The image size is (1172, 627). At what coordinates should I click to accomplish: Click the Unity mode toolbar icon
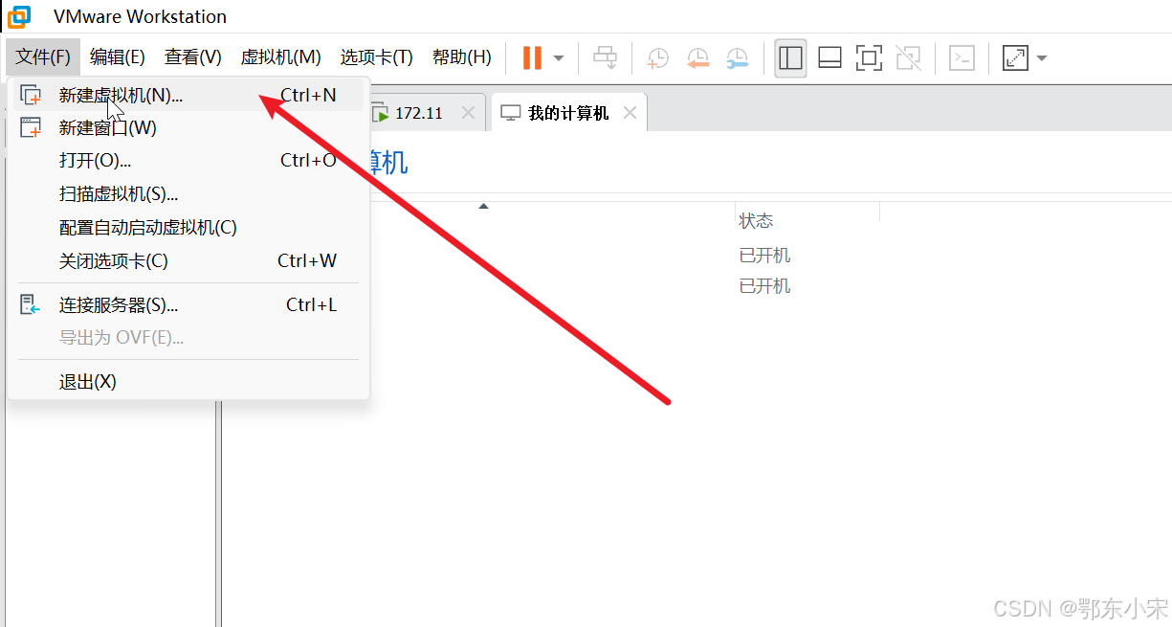(908, 57)
